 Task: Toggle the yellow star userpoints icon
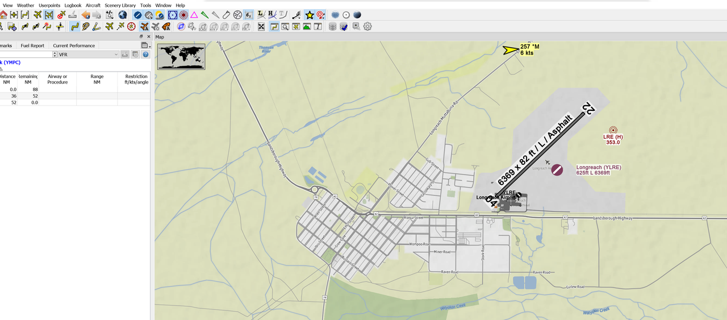[310, 15]
